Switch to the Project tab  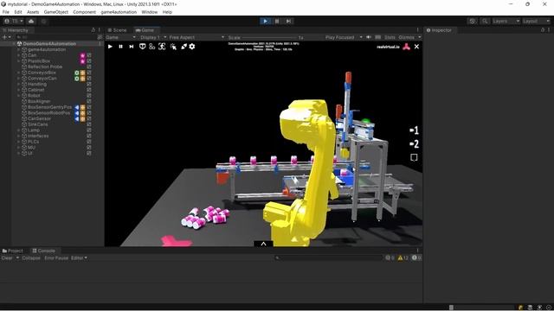click(13, 251)
